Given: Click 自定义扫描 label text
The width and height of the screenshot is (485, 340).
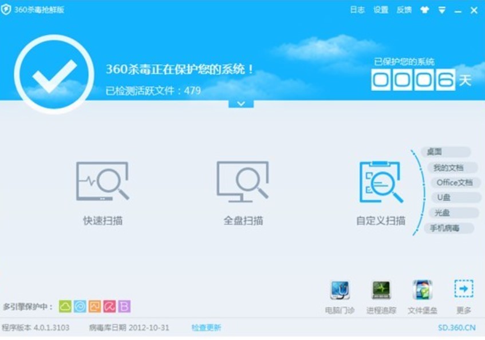Looking at the screenshot, I should 381,221.
